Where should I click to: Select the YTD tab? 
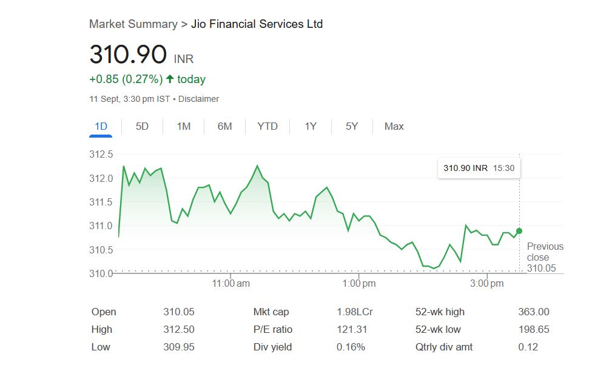(x=267, y=126)
